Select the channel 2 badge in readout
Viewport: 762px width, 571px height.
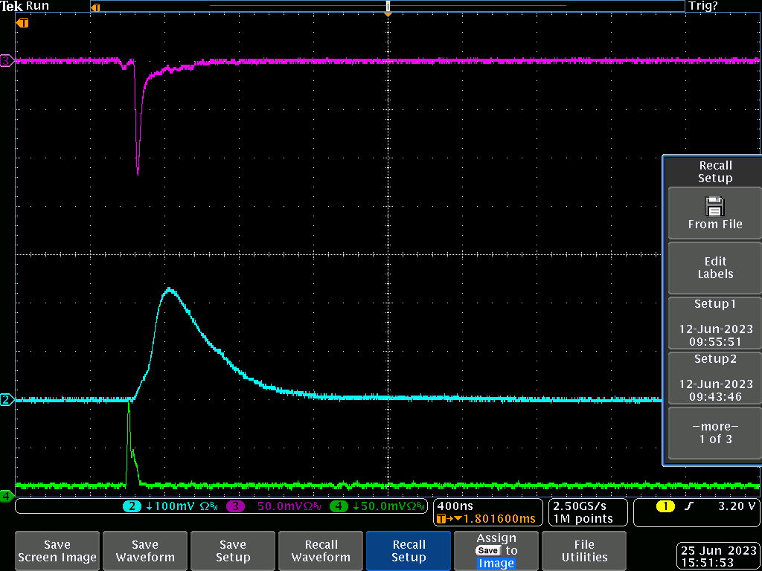click(132, 506)
